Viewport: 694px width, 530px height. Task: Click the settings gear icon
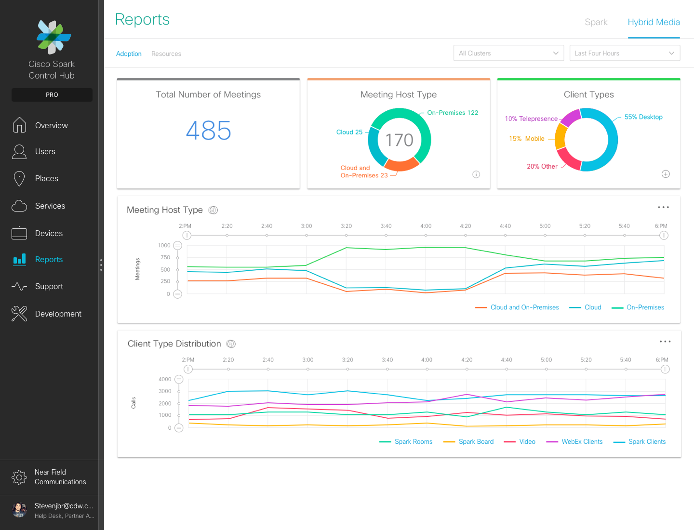click(19, 477)
